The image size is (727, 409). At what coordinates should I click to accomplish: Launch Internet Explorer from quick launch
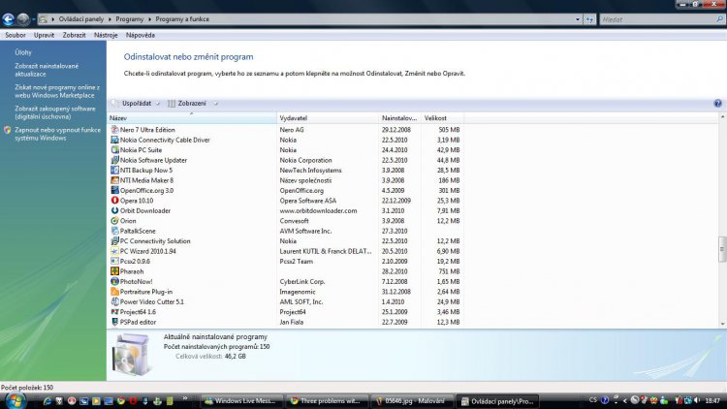pyautogui.click(x=47, y=400)
